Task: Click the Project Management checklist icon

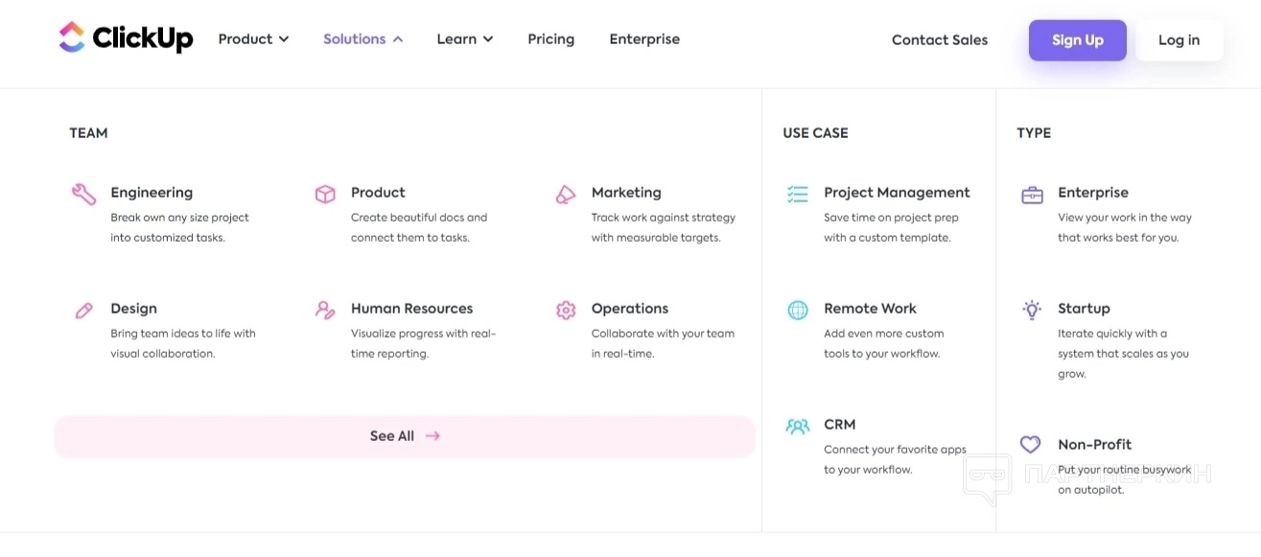Action: click(797, 195)
